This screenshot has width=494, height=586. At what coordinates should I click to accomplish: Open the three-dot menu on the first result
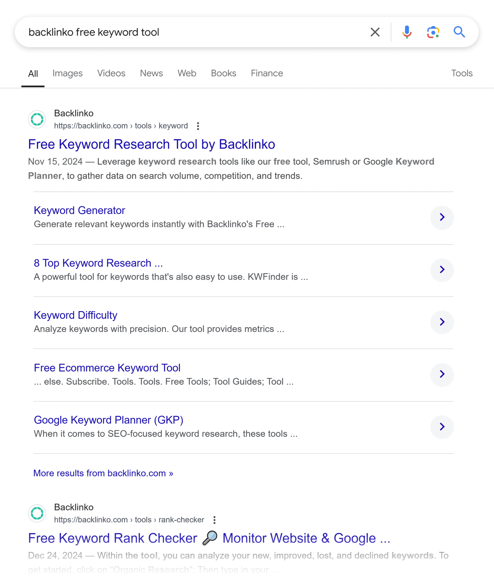[x=198, y=126]
